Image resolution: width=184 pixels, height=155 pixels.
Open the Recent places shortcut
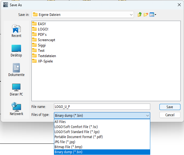pyautogui.click(x=16, y=31)
